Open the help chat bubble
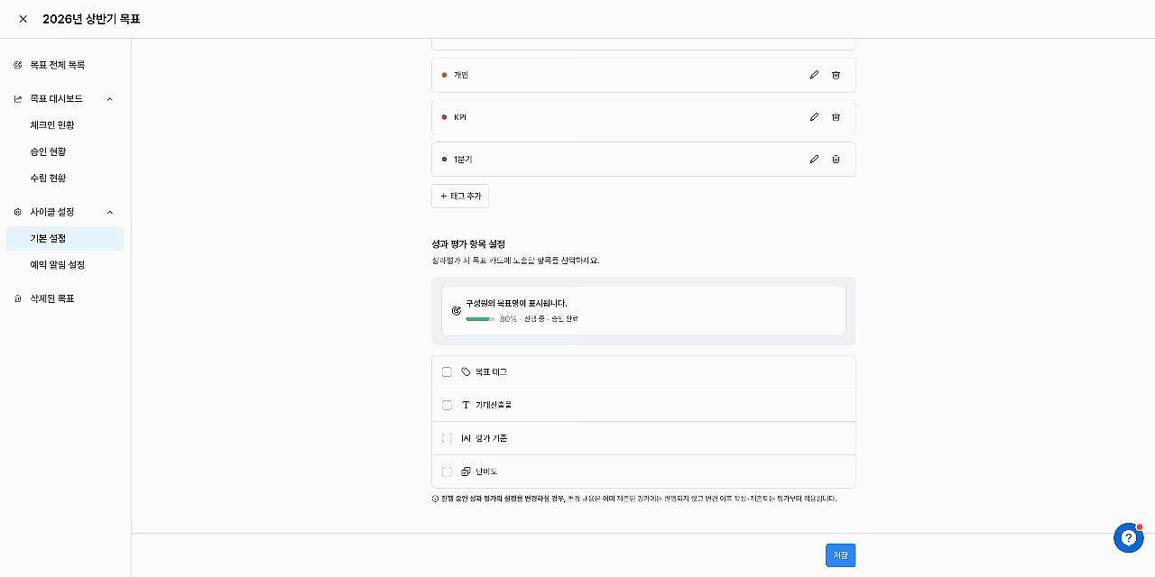The image size is (1155, 577). click(1129, 538)
